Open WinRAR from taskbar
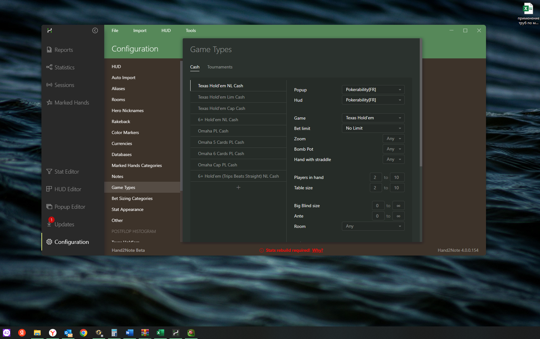Screen dimensions: 540x339 145,333
